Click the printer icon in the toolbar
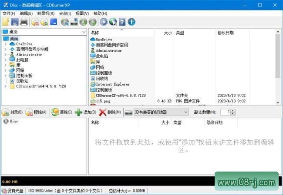This screenshot has height=195, width=283. point(24,22)
